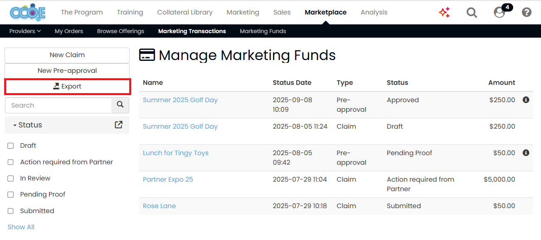Open The Program menu
Viewport: 541px width, 240px height.
[x=82, y=12]
